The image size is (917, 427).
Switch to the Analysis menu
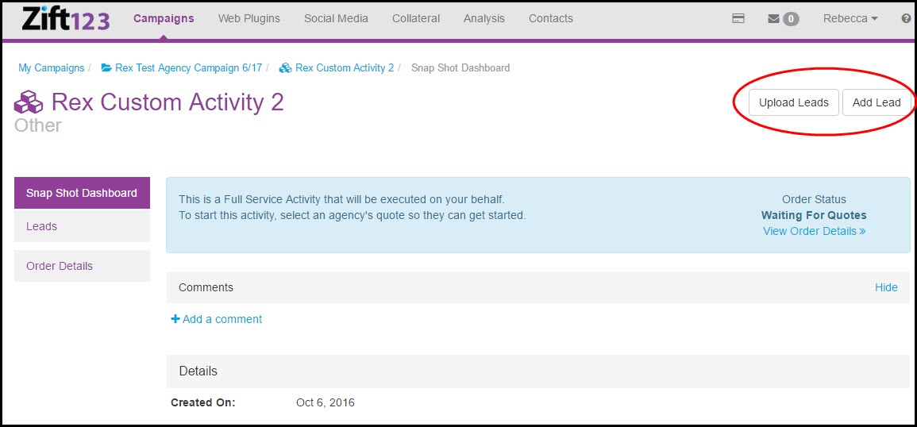coord(484,19)
